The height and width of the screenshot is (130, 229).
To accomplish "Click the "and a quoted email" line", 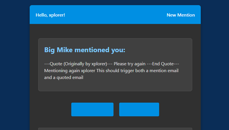I will point(64,78).
